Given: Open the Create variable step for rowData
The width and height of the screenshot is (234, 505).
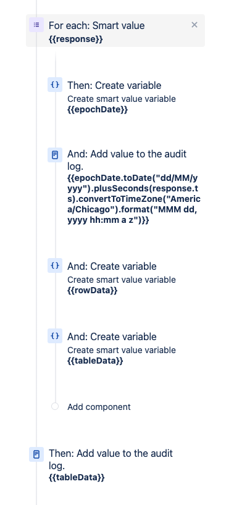Looking at the screenshot, I should click(x=112, y=266).
